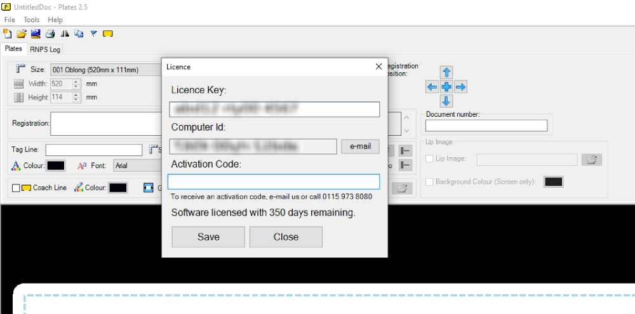Screen dimensions: 635x314
Task: Click the coach line colour pen icon
Action: click(x=79, y=187)
